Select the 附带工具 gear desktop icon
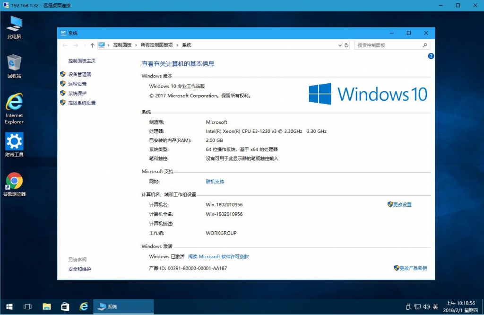This screenshot has width=484, height=315. (14, 145)
